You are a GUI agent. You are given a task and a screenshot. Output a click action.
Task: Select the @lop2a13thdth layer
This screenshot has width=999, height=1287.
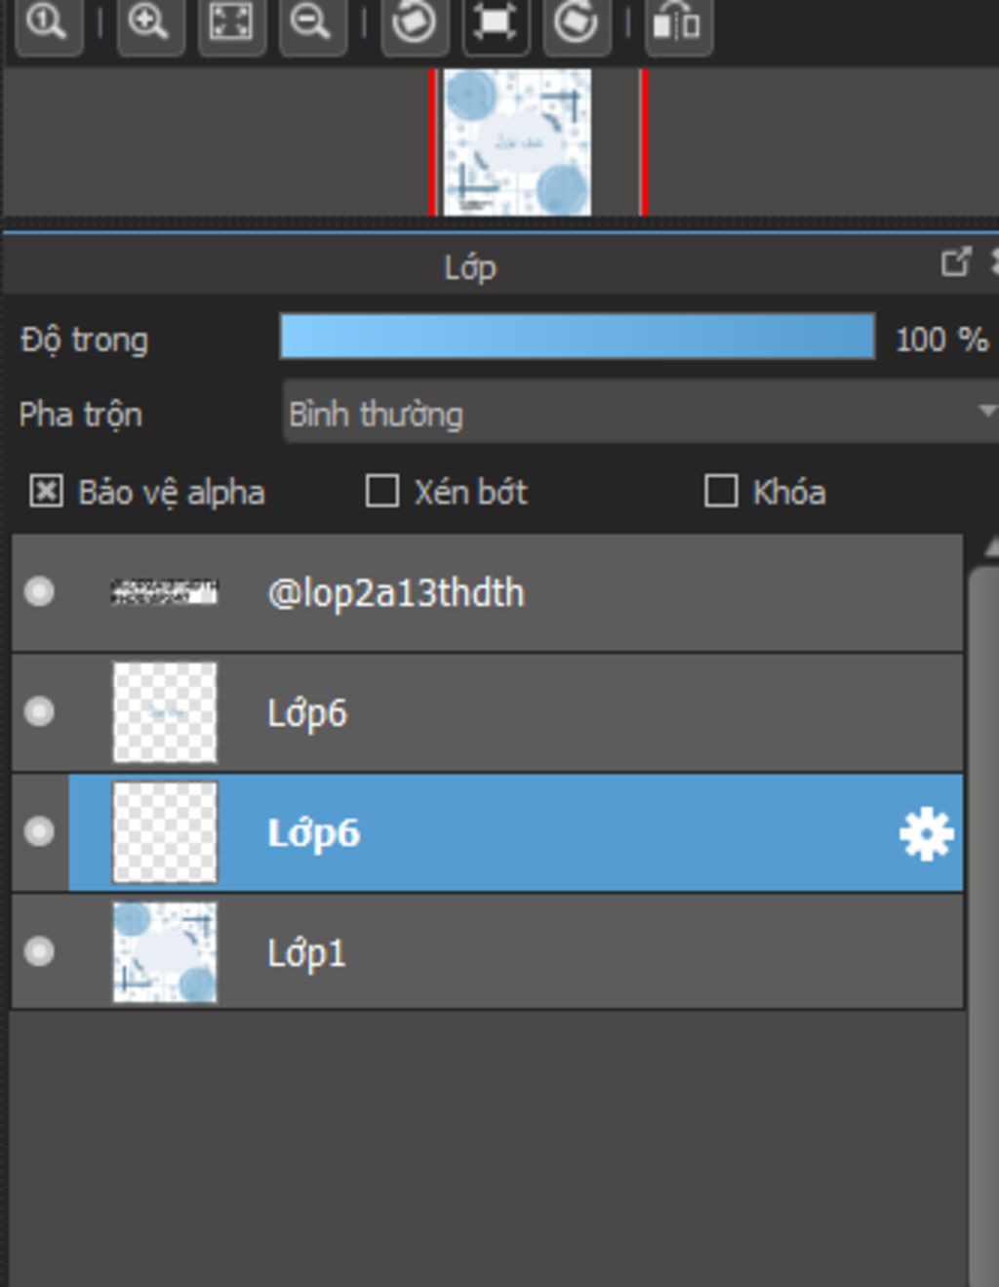click(x=585, y=593)
